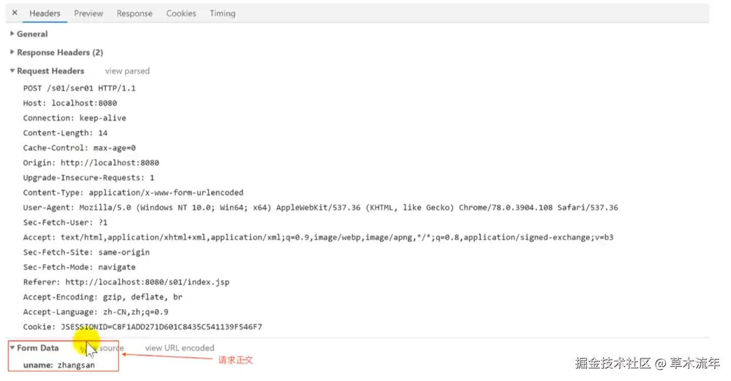This screenshot has width=731, height=381.
Task: Collapse the Form Data section arrow
Action: click(12, 348)
